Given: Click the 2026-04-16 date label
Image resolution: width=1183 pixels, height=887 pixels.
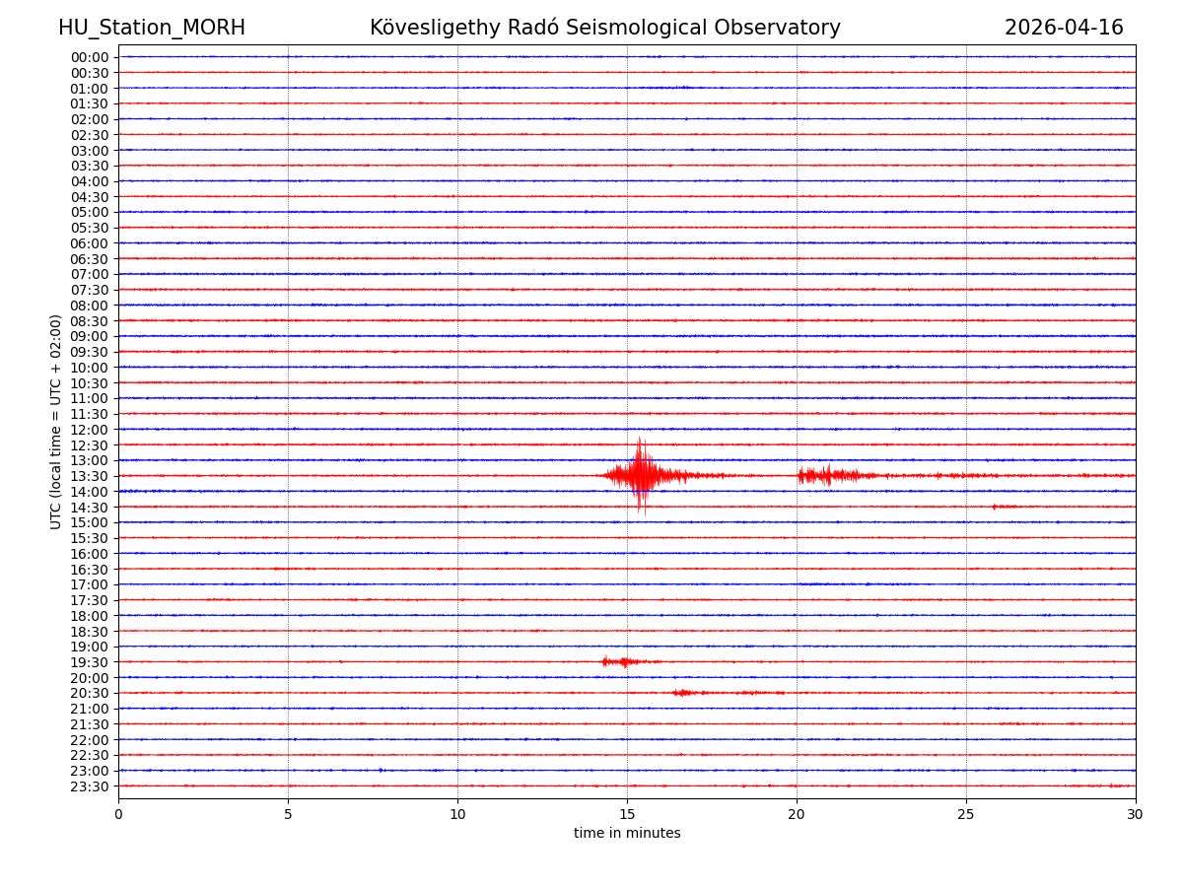Looking at the screenshot, I should point(1064,29).
